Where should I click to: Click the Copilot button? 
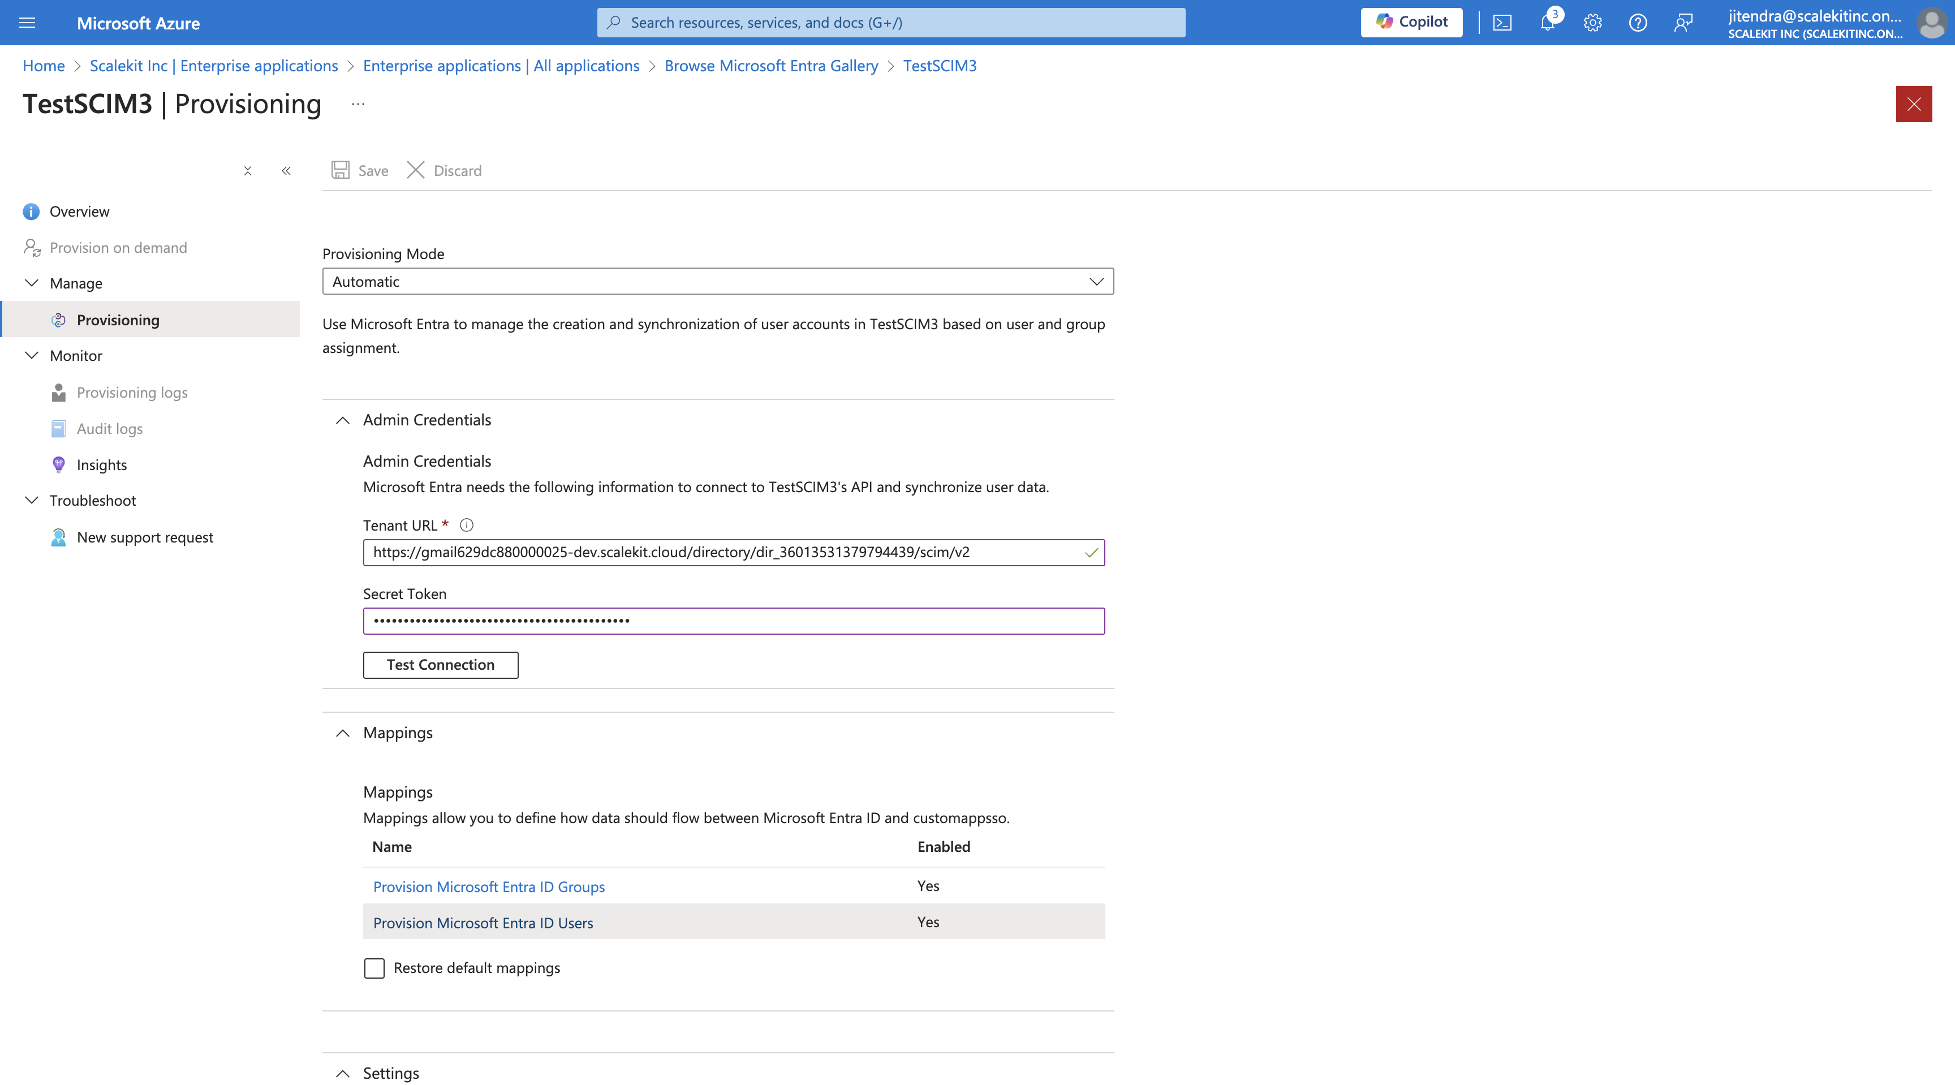point(1411,22)
